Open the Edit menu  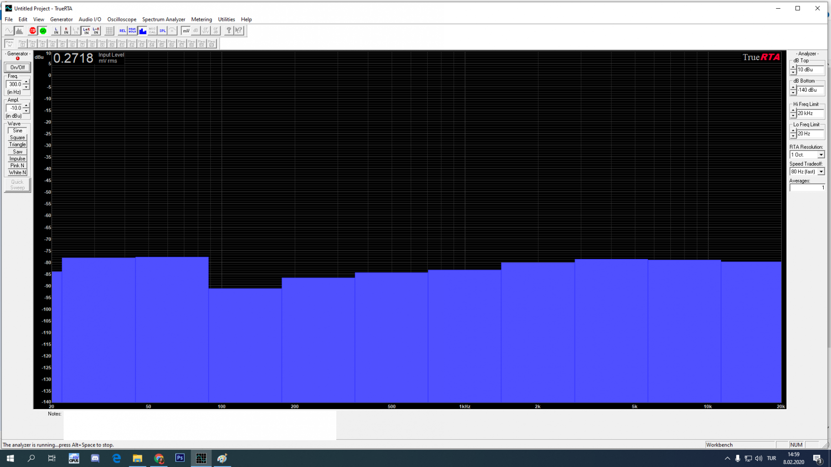point(23,20)
